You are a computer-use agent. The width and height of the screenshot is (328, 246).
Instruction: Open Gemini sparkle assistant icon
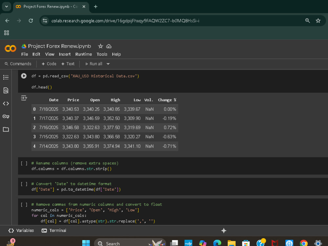224,231
